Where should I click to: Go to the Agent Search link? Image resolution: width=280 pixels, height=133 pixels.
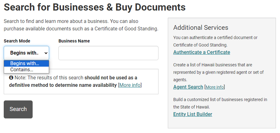[188, 87]
